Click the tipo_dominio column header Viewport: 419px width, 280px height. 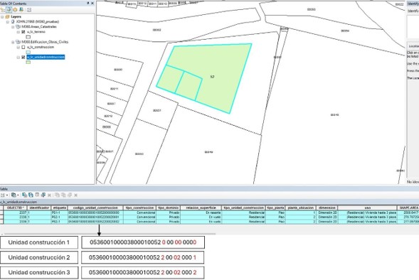169,208
